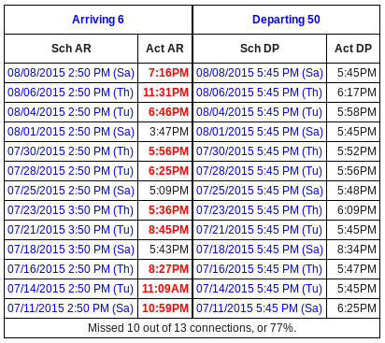Open departure 08/06/2015 5:45 PM (Th)

tap(259, 93)
